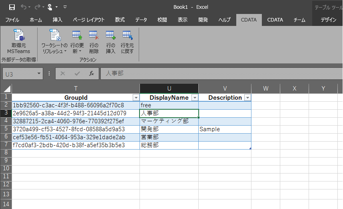This screenshot has width=343, height=209.
Task: Switch to the ホーム tab
Action: point(36,20)
